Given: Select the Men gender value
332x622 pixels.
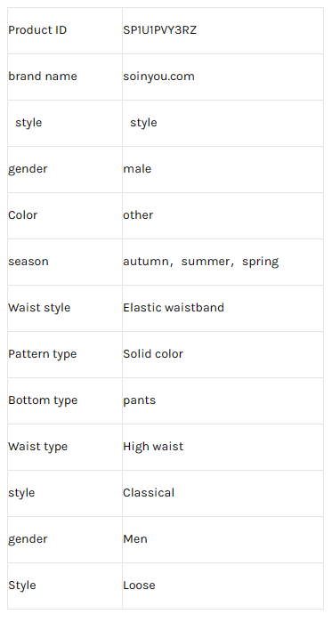Looking at the screenshot, I should (x=135, y=539).
